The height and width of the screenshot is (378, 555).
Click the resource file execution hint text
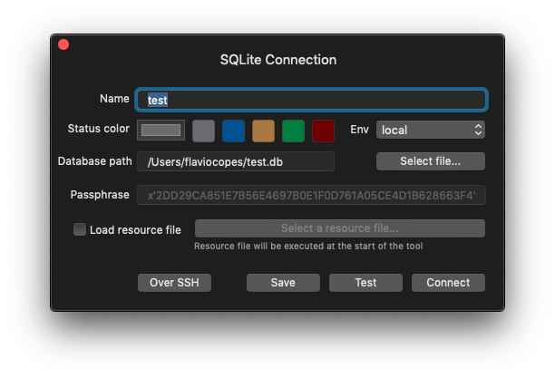[308, 246]
